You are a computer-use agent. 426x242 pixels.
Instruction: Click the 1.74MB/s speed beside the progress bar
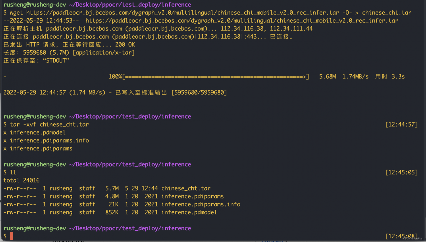click(355, 77)
